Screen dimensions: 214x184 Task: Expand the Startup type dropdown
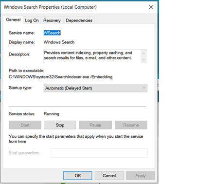(95, 88)
